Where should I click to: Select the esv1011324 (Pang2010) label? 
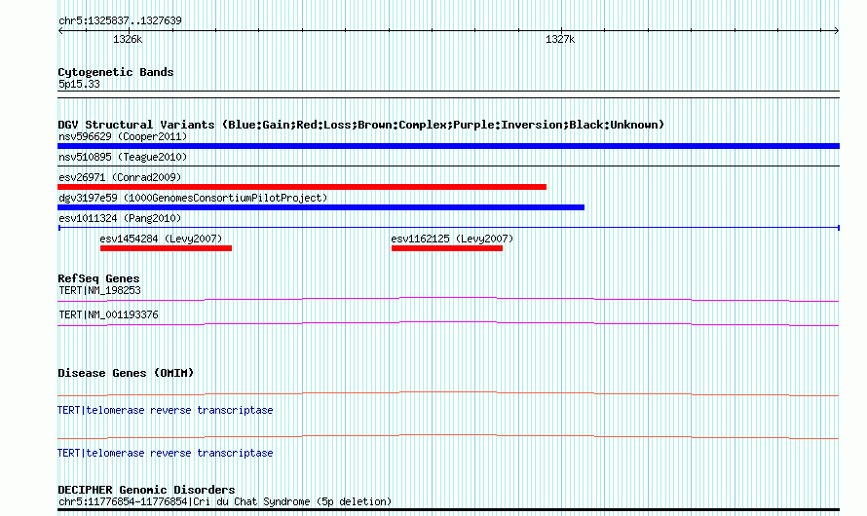(x=120, y=218)
